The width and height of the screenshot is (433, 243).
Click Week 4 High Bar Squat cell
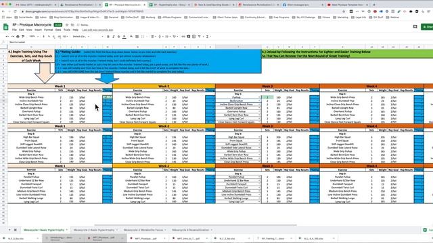coord(342,137)
